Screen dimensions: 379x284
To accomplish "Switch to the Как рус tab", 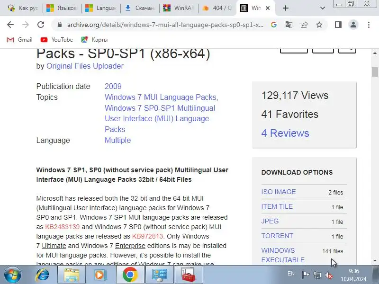I will 23,8.
